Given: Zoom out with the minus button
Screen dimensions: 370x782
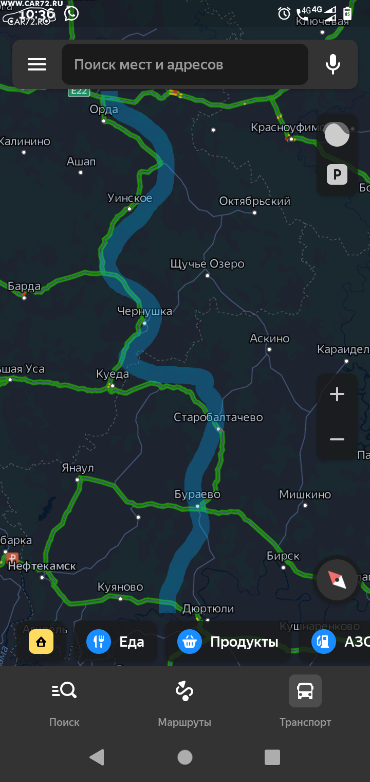Looking at the screenshot, I should tap(337, 439).
